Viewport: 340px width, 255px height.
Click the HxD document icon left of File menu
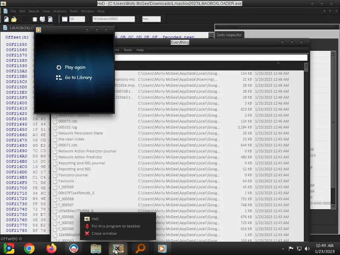pos(5,11)
